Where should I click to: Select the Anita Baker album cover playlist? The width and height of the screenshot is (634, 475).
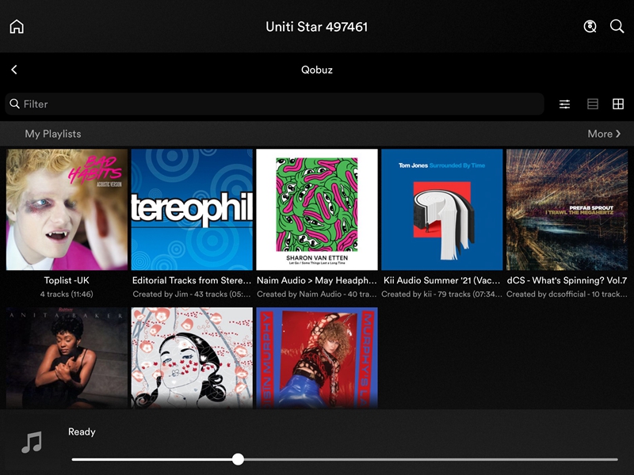pos(67,357)
